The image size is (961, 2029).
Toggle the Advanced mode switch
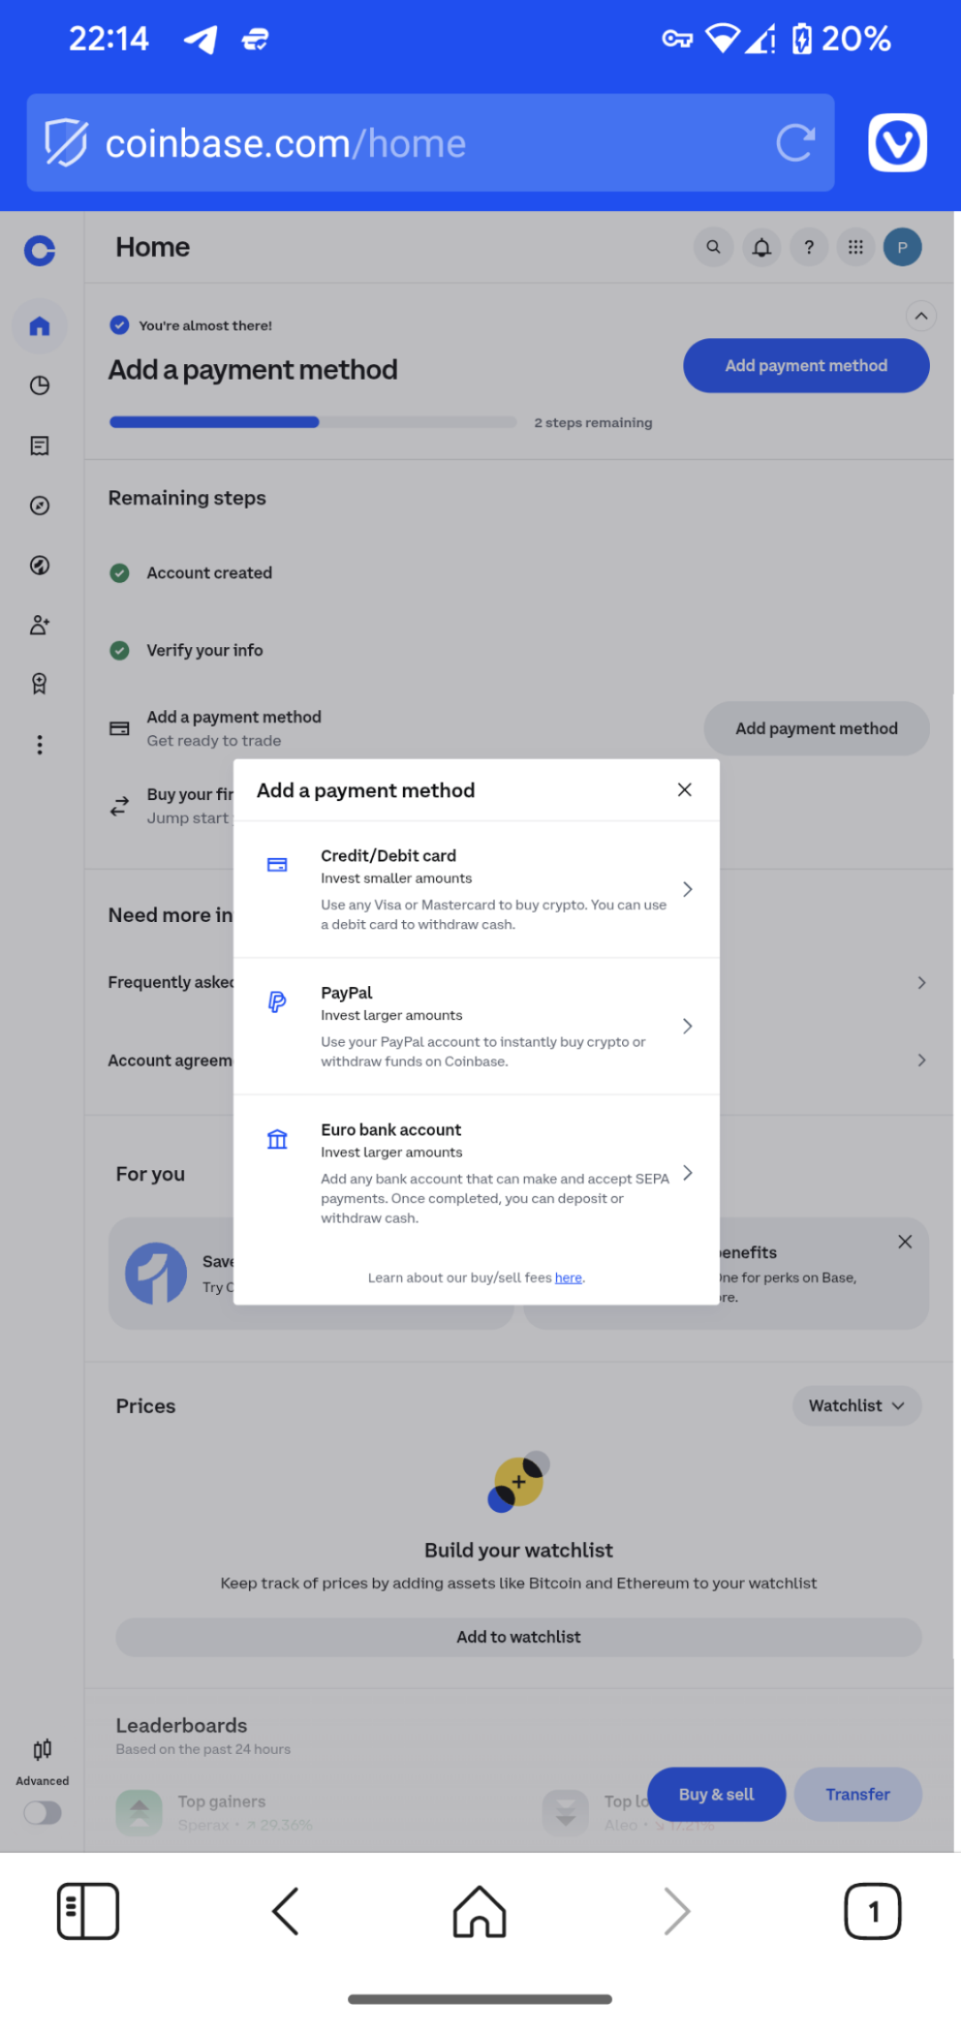42,1813
